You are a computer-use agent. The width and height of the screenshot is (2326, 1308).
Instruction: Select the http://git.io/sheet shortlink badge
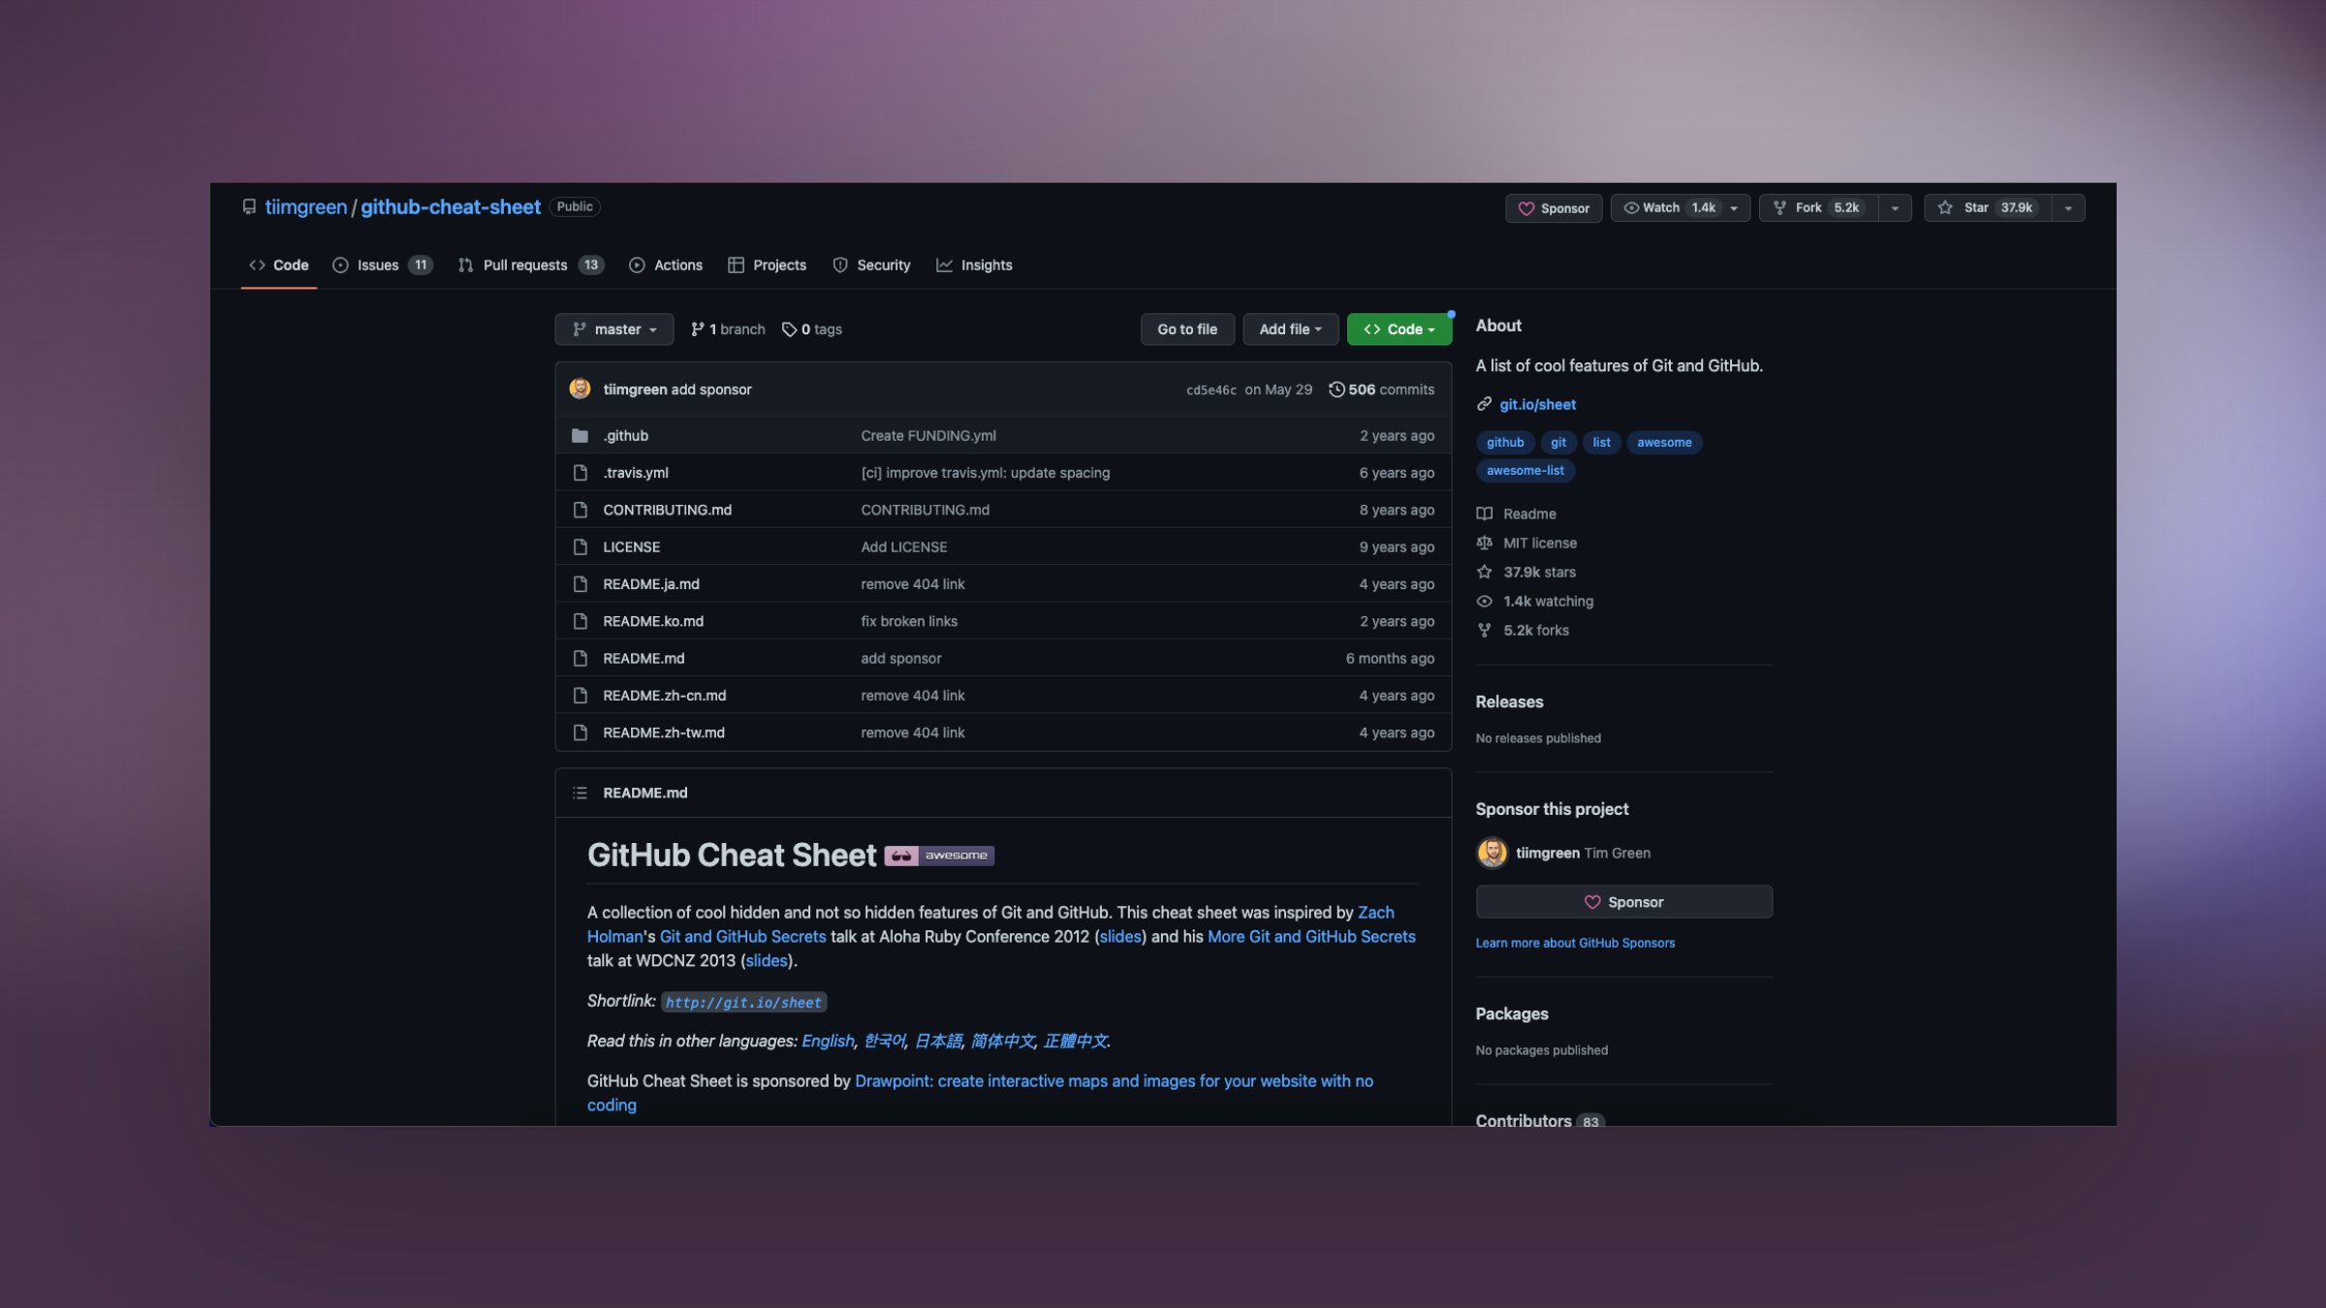coord(743,1002)
